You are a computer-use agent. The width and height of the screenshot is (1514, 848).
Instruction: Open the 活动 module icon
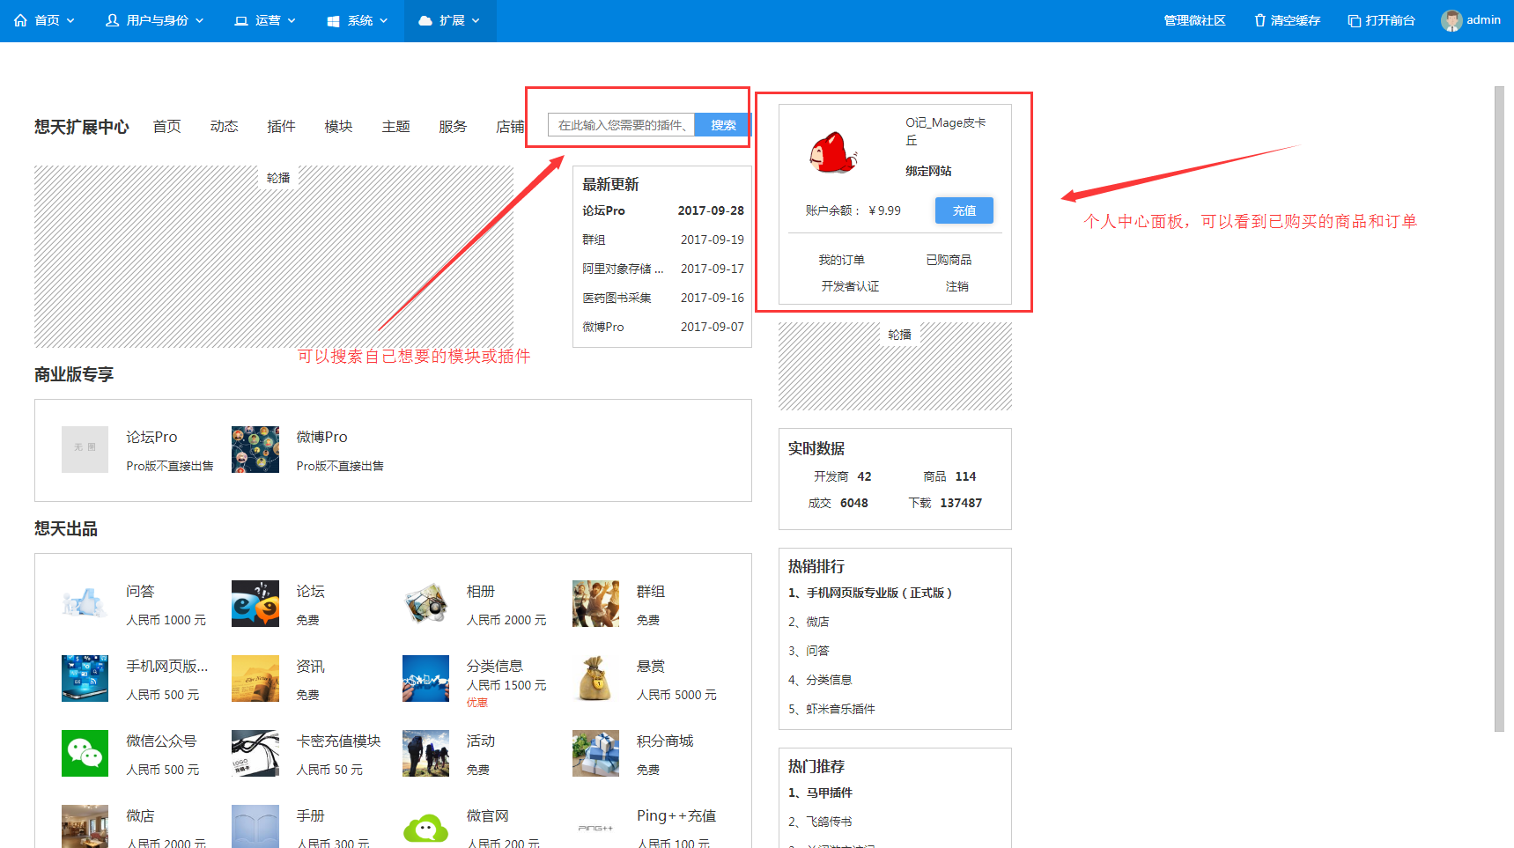point(425,753)
